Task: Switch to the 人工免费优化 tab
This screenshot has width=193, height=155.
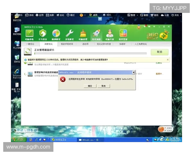Action: point(141,44)
